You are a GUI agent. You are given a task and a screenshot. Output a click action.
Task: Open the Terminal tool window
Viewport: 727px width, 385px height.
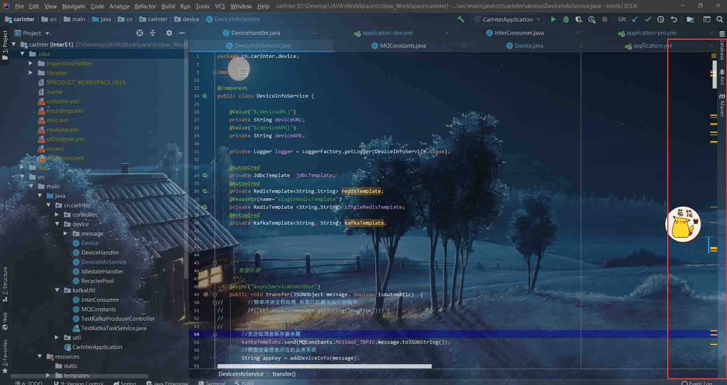coord(212,383)
